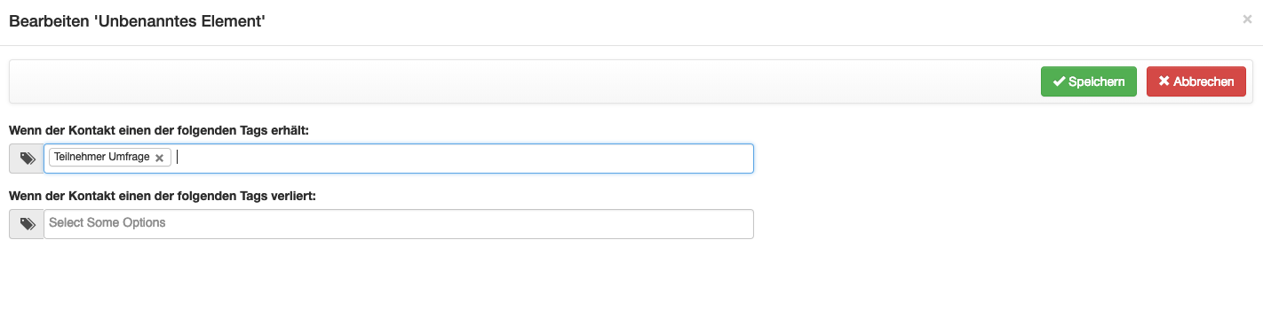Click the checkmark icon on Speichern
This screenshot has width=1263, height=333.
pyautogui.click(x=1059, y=81)
